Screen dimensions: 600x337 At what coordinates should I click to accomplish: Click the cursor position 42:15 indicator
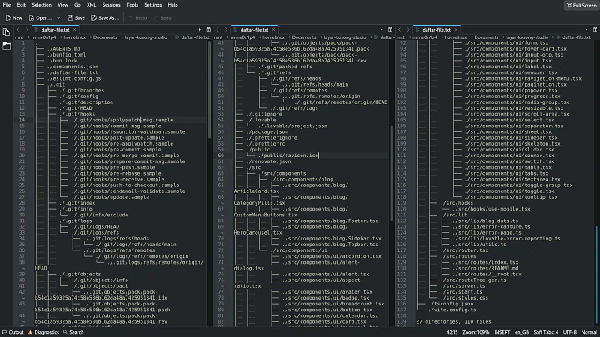point(452,332)
